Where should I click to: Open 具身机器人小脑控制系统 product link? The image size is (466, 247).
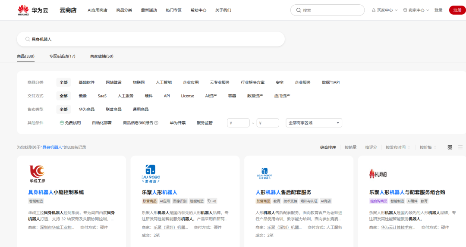tap(56, 192)
